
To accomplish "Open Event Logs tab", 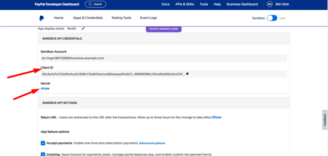I will [x=148, y=18].
